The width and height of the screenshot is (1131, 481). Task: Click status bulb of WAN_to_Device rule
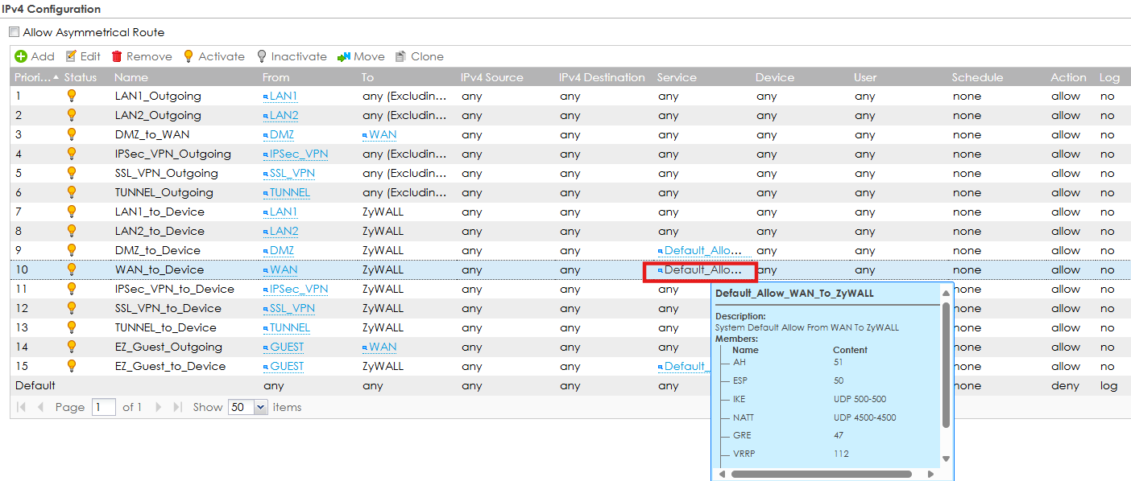tap(72, 269)
